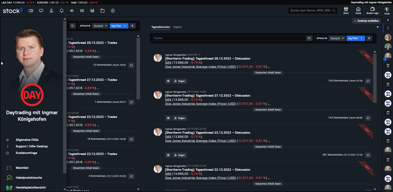Open the alerts bell icon in top toolbar
Viewport: 393px width, 192px height.
coord(62,11)
